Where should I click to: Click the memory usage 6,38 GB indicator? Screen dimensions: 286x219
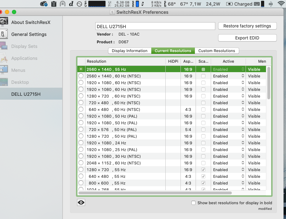tap(119, 4)
